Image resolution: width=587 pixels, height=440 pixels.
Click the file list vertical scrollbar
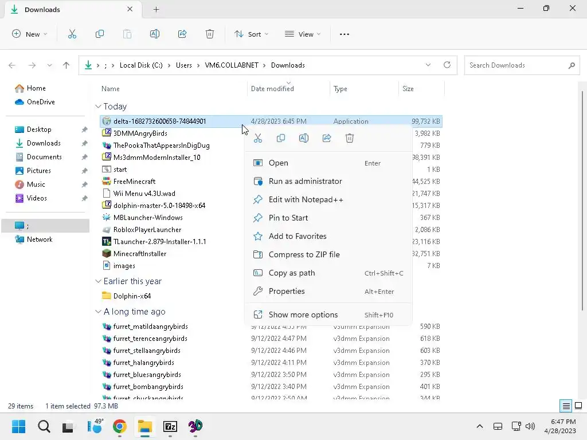click(x=582, y=200)
